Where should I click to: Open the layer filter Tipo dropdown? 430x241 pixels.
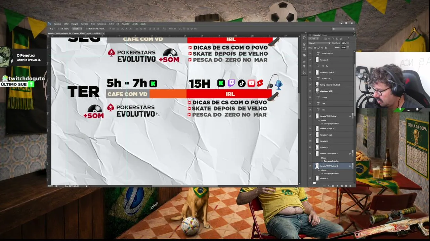point(313,38)
